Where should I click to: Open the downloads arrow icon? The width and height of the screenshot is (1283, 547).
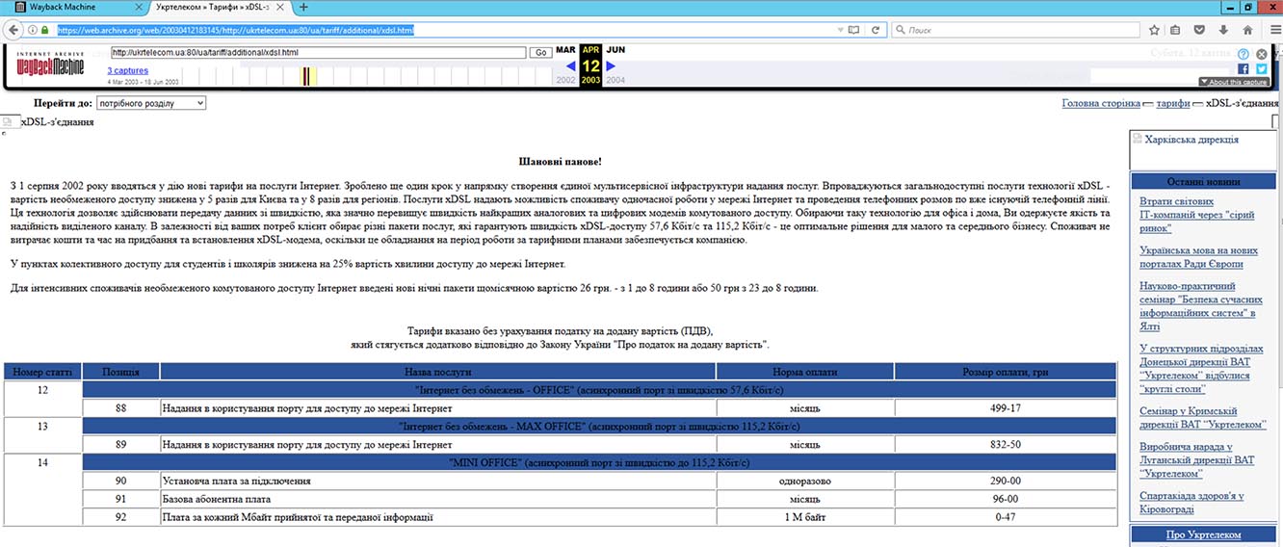1224,30
